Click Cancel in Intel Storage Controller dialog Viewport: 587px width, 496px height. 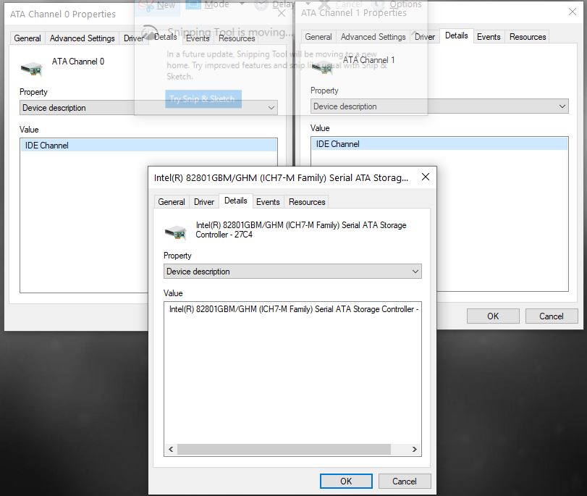tap(405, 481)
